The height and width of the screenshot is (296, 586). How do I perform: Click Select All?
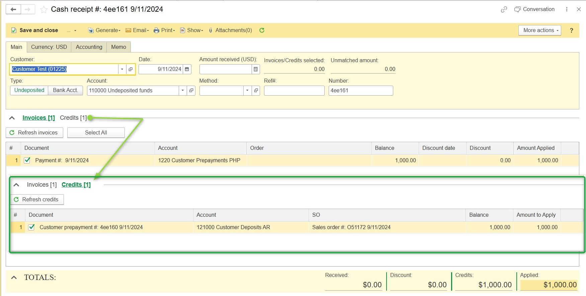click(x=96, y=133)
